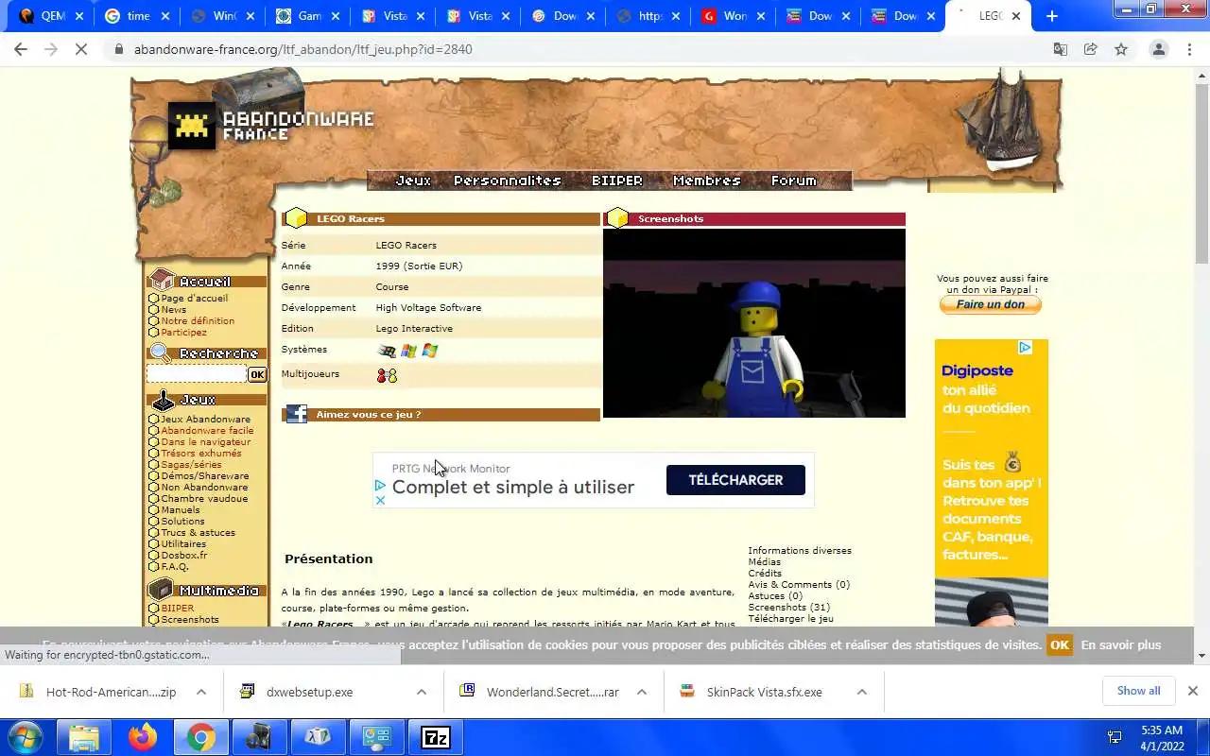Click the sidebar search input field
Image resolution: width=1210 pixels, height=756 pixels.
[x=197, y=375]
